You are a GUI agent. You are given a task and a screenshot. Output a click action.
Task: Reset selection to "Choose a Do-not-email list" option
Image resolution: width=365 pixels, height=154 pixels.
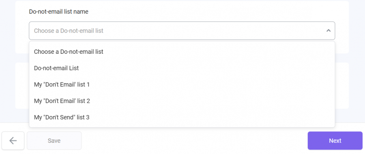182,51
